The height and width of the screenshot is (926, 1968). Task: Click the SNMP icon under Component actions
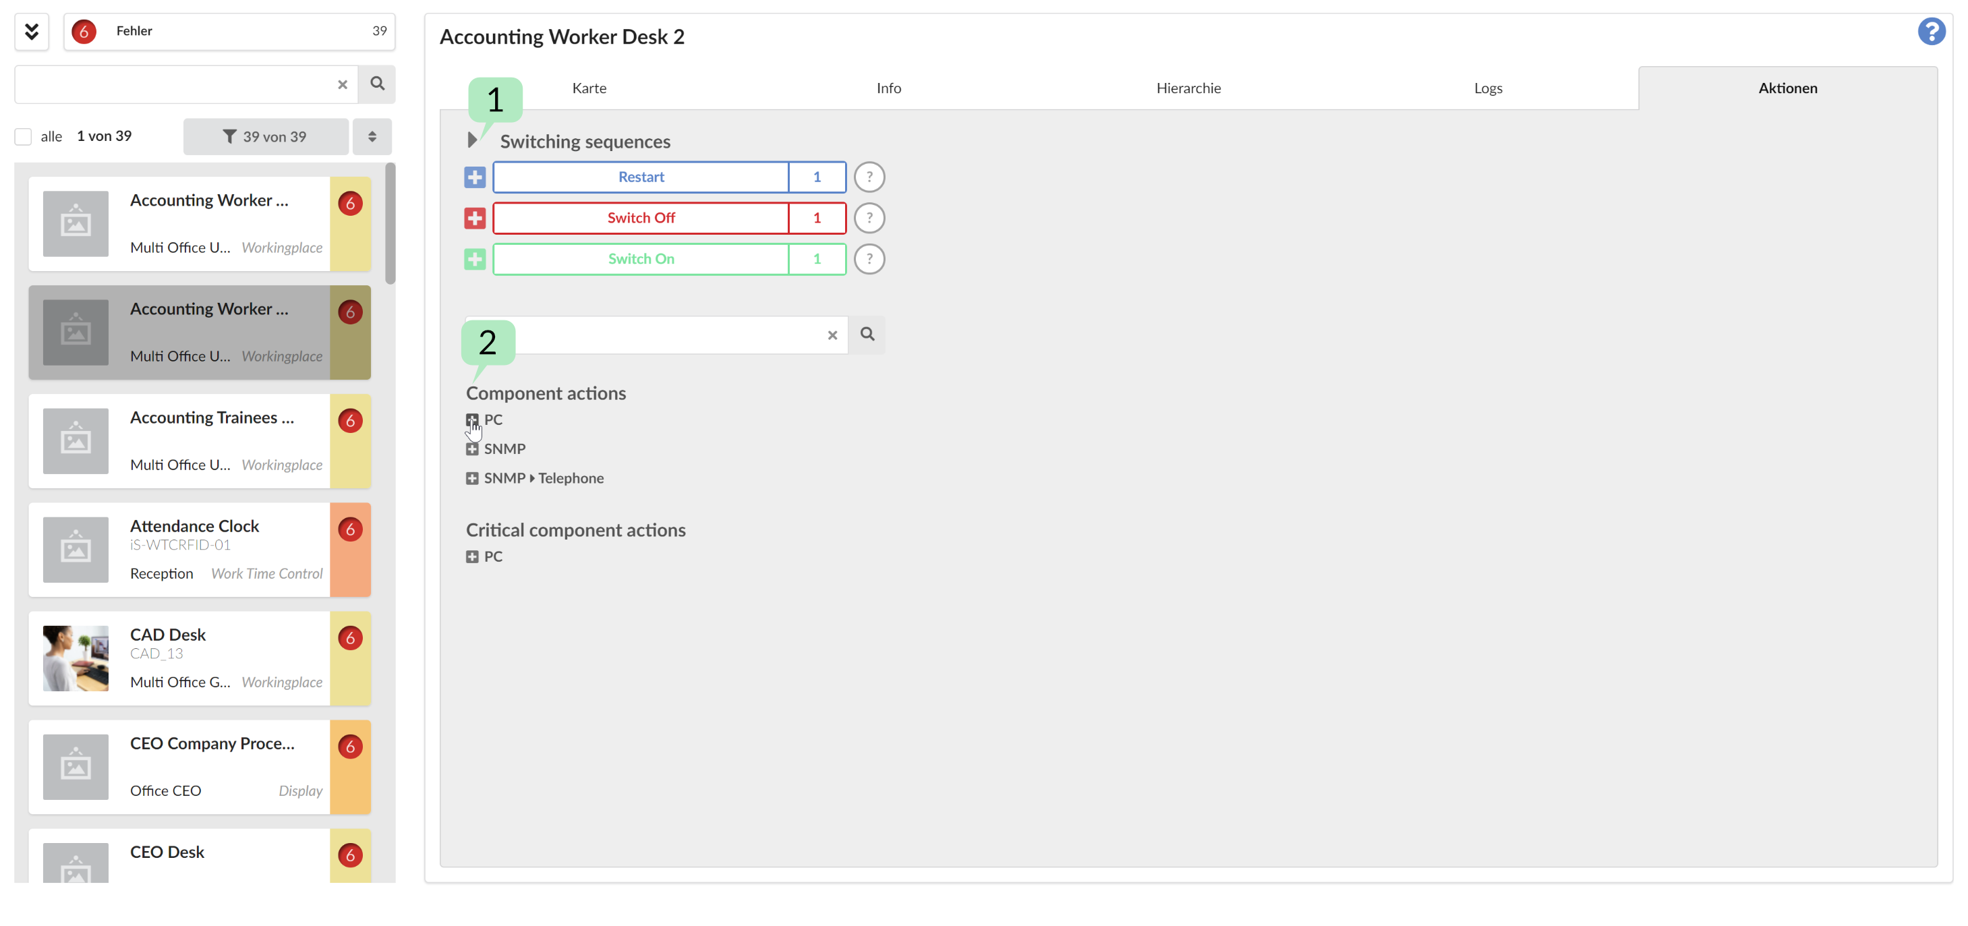click(x=472, y=449)
